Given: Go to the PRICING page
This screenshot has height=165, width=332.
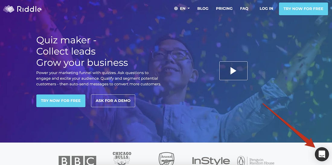Looking at the screenshot, I should coord(224,8).
